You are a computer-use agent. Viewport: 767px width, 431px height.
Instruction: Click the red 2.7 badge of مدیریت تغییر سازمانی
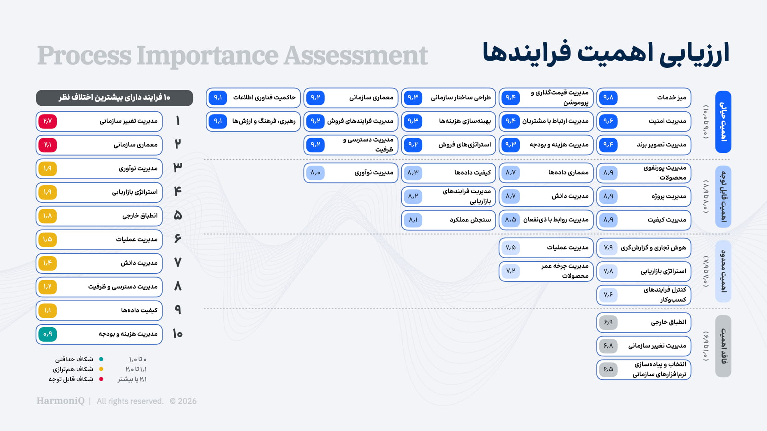pos(48,121)
